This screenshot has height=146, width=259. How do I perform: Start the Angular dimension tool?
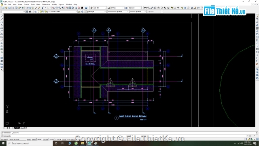[x=168, y=8]
